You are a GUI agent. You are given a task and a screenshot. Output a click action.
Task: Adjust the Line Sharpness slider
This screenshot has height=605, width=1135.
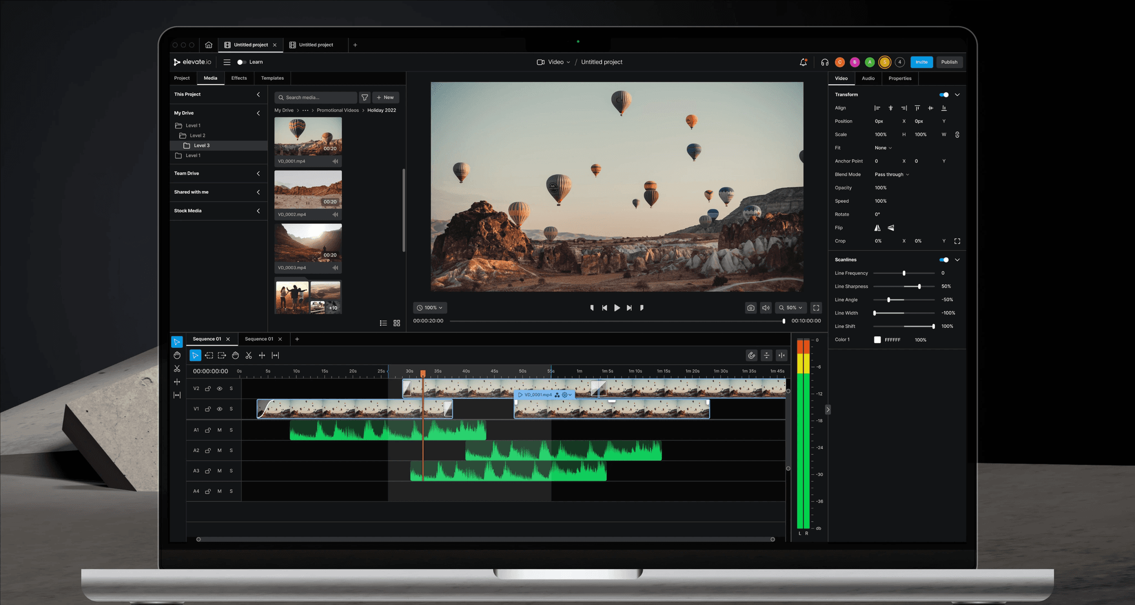[x=904, y=286]
